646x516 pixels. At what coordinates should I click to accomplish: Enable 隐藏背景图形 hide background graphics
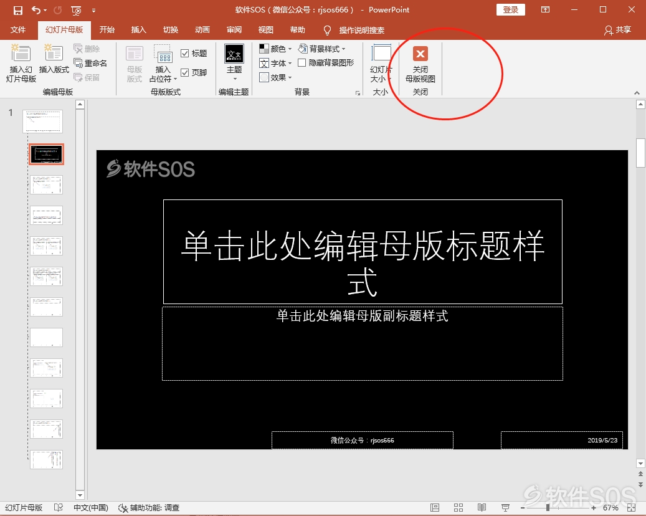pyautogui.click(x=326, y=63)
